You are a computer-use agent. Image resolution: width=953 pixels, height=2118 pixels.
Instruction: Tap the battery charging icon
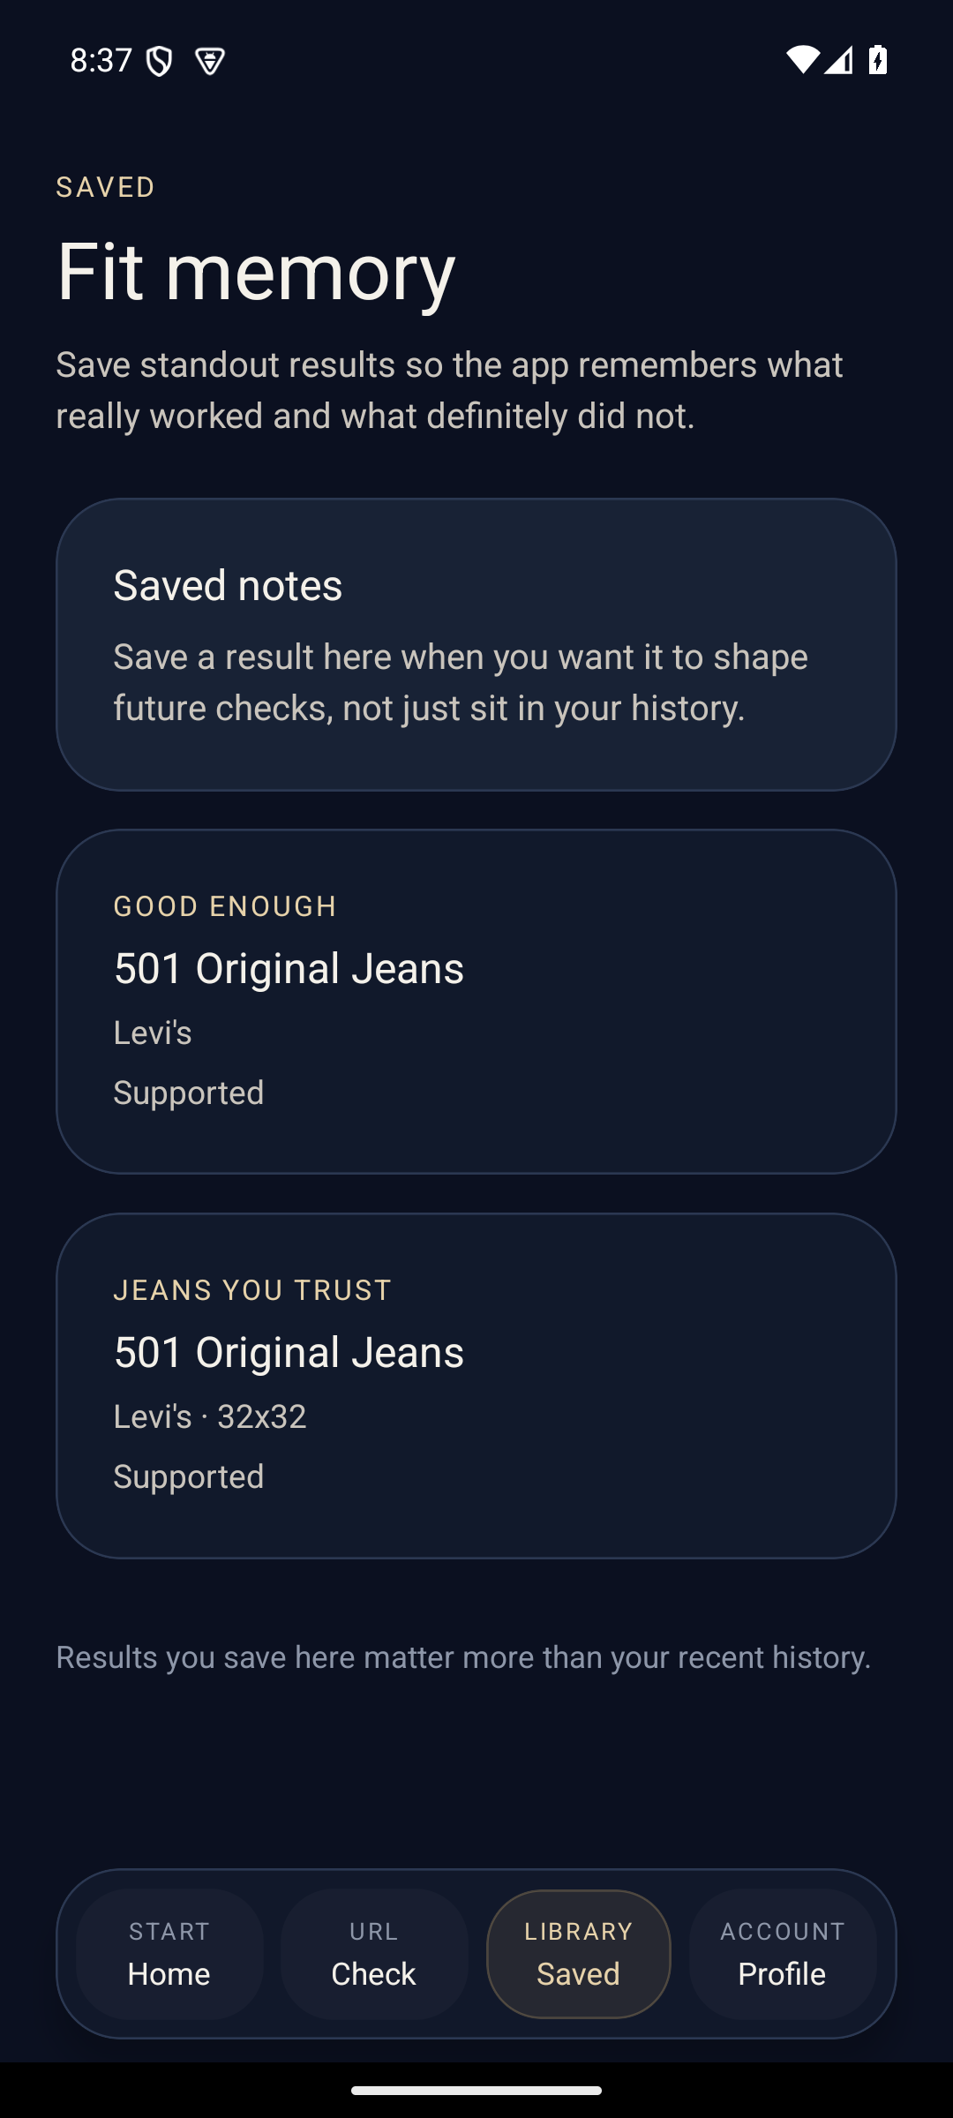pyautogui.click(x=878, y=59)
